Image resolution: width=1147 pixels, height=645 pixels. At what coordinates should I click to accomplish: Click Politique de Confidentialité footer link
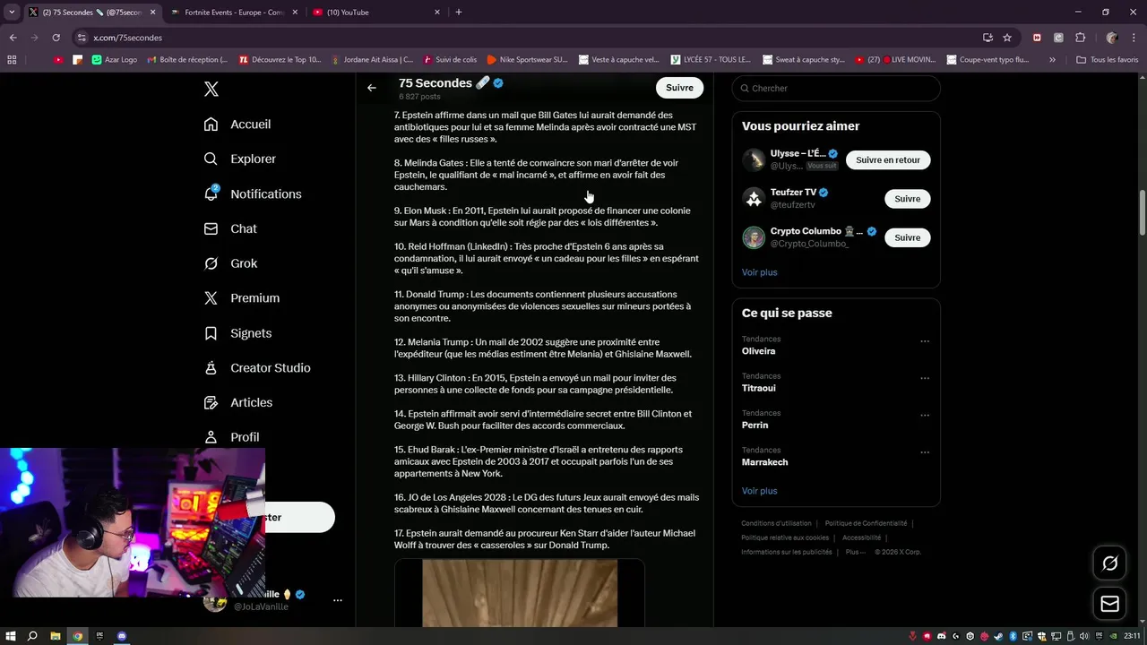[866, 523]
